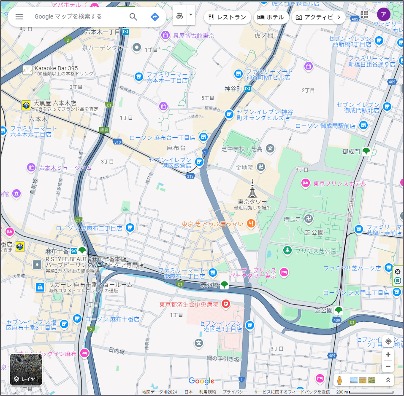Click the 大黒屋 六本木店 ad marker
404x396 pixels.
coord(26,105)
